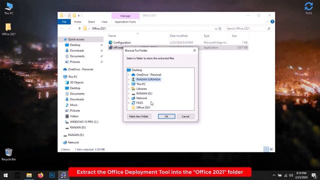Open the notification center icon

click(x=314, y=175)
